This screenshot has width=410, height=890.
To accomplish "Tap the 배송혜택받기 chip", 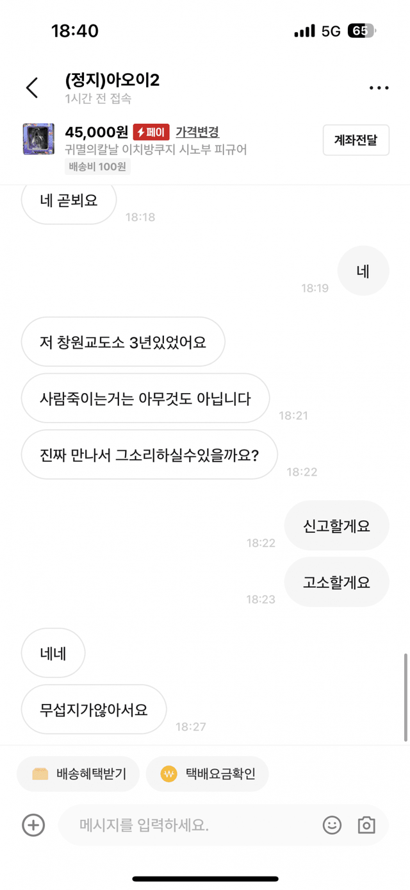I will point(79,774).
